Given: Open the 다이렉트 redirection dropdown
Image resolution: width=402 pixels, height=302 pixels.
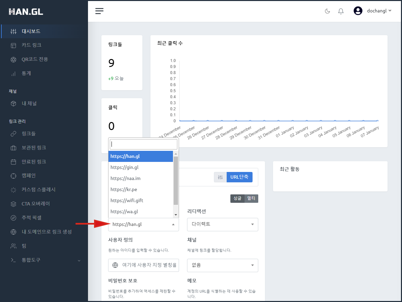Looking at the screenshot, I should point(223,225).
